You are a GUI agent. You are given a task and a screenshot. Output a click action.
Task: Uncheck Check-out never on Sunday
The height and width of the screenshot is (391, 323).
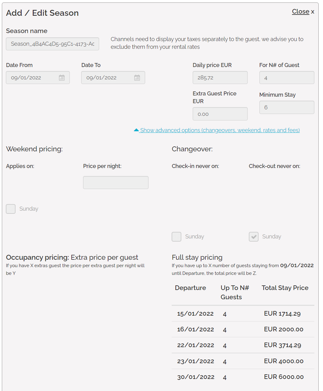pyautogui.click(x=254, y=237)
